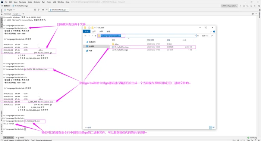Hide the terminal panel with the minus icon

click(x=257, y=14)
